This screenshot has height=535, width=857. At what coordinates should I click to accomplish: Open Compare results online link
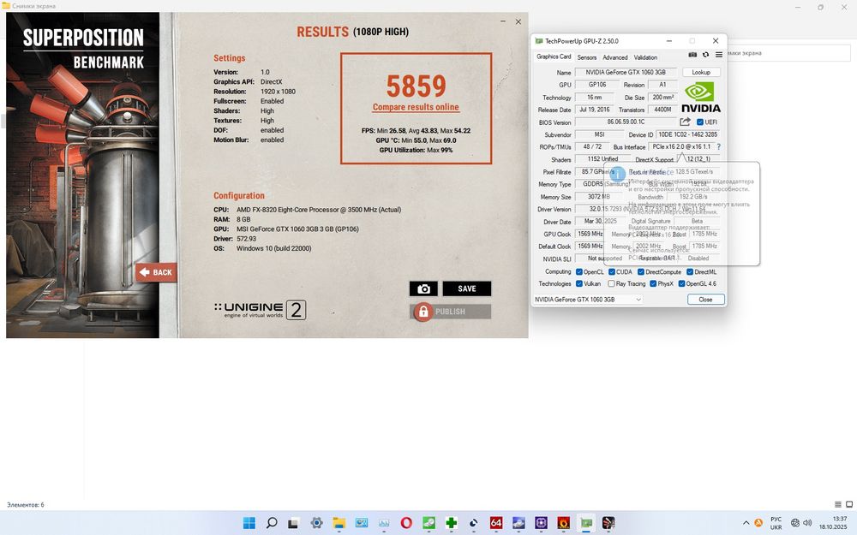416,108
